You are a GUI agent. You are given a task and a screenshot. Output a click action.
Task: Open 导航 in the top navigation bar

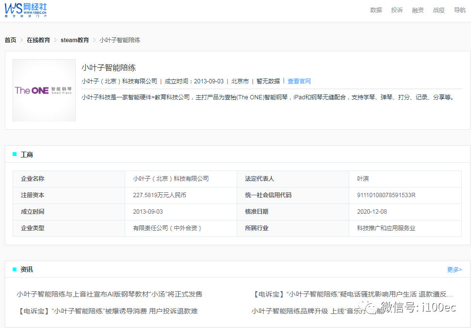pyautogui.click(x=459, y=10)
